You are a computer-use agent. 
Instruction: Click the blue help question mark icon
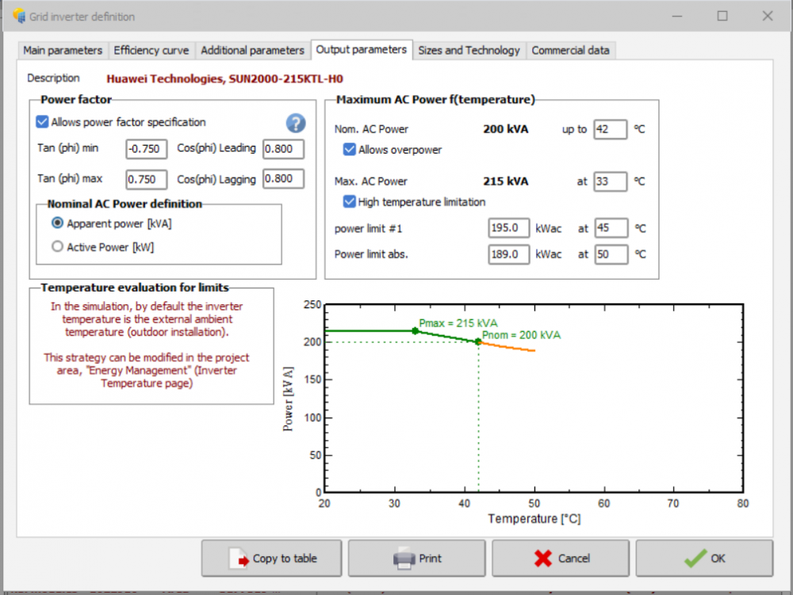(x=295, y=123)
